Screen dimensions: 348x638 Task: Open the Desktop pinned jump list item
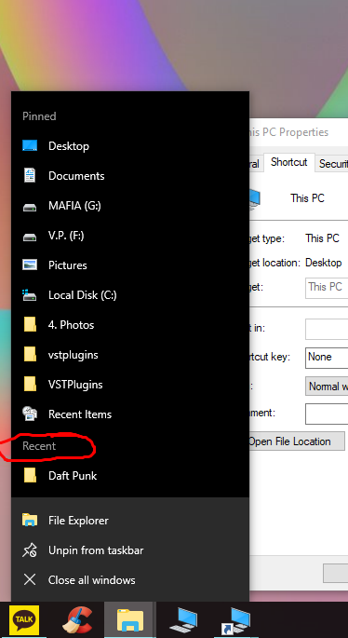130,146
